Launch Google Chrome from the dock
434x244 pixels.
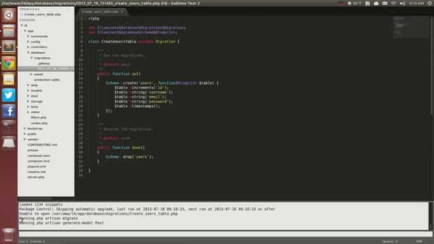[8, 63]
